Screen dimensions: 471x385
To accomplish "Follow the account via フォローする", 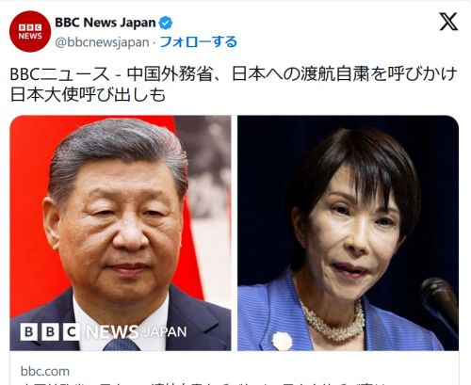I will (x=199, y=41).
